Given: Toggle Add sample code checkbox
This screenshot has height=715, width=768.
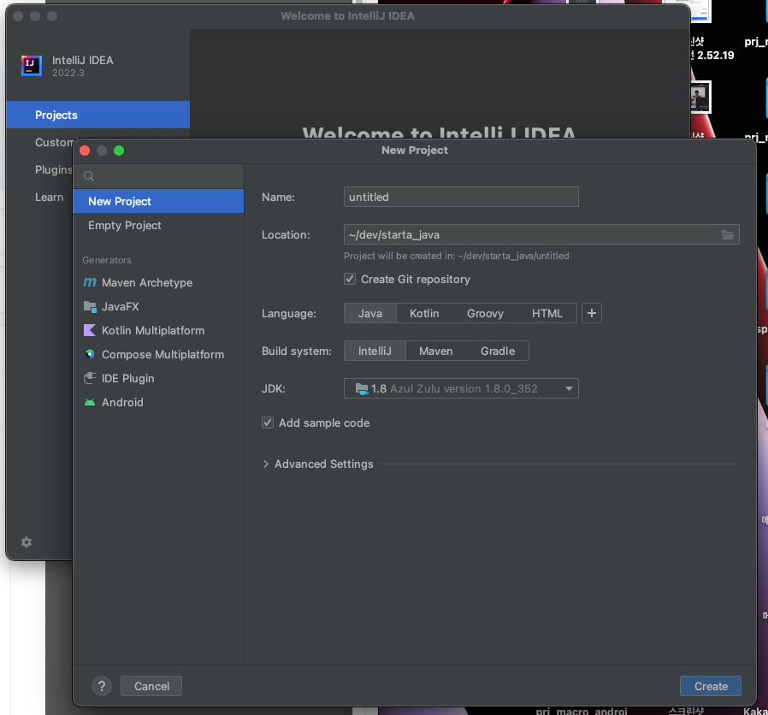Looking at the screenshot, I should [268, 422].
